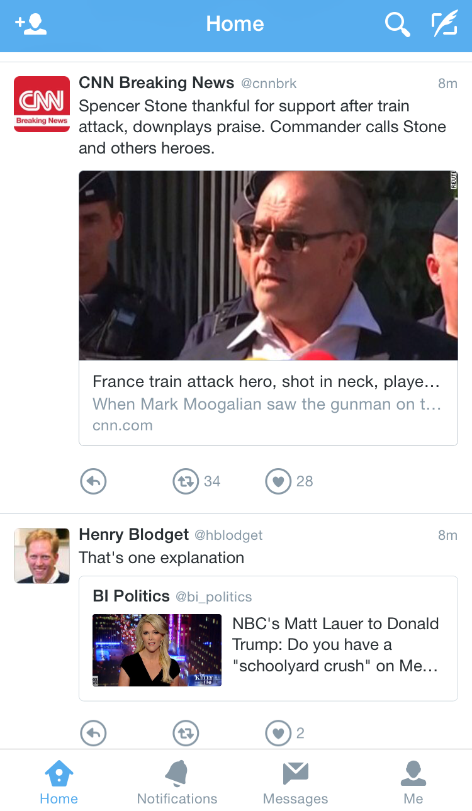Compose a new tweet with quill icon
The image size is (472, 811).
click(444, 25)
